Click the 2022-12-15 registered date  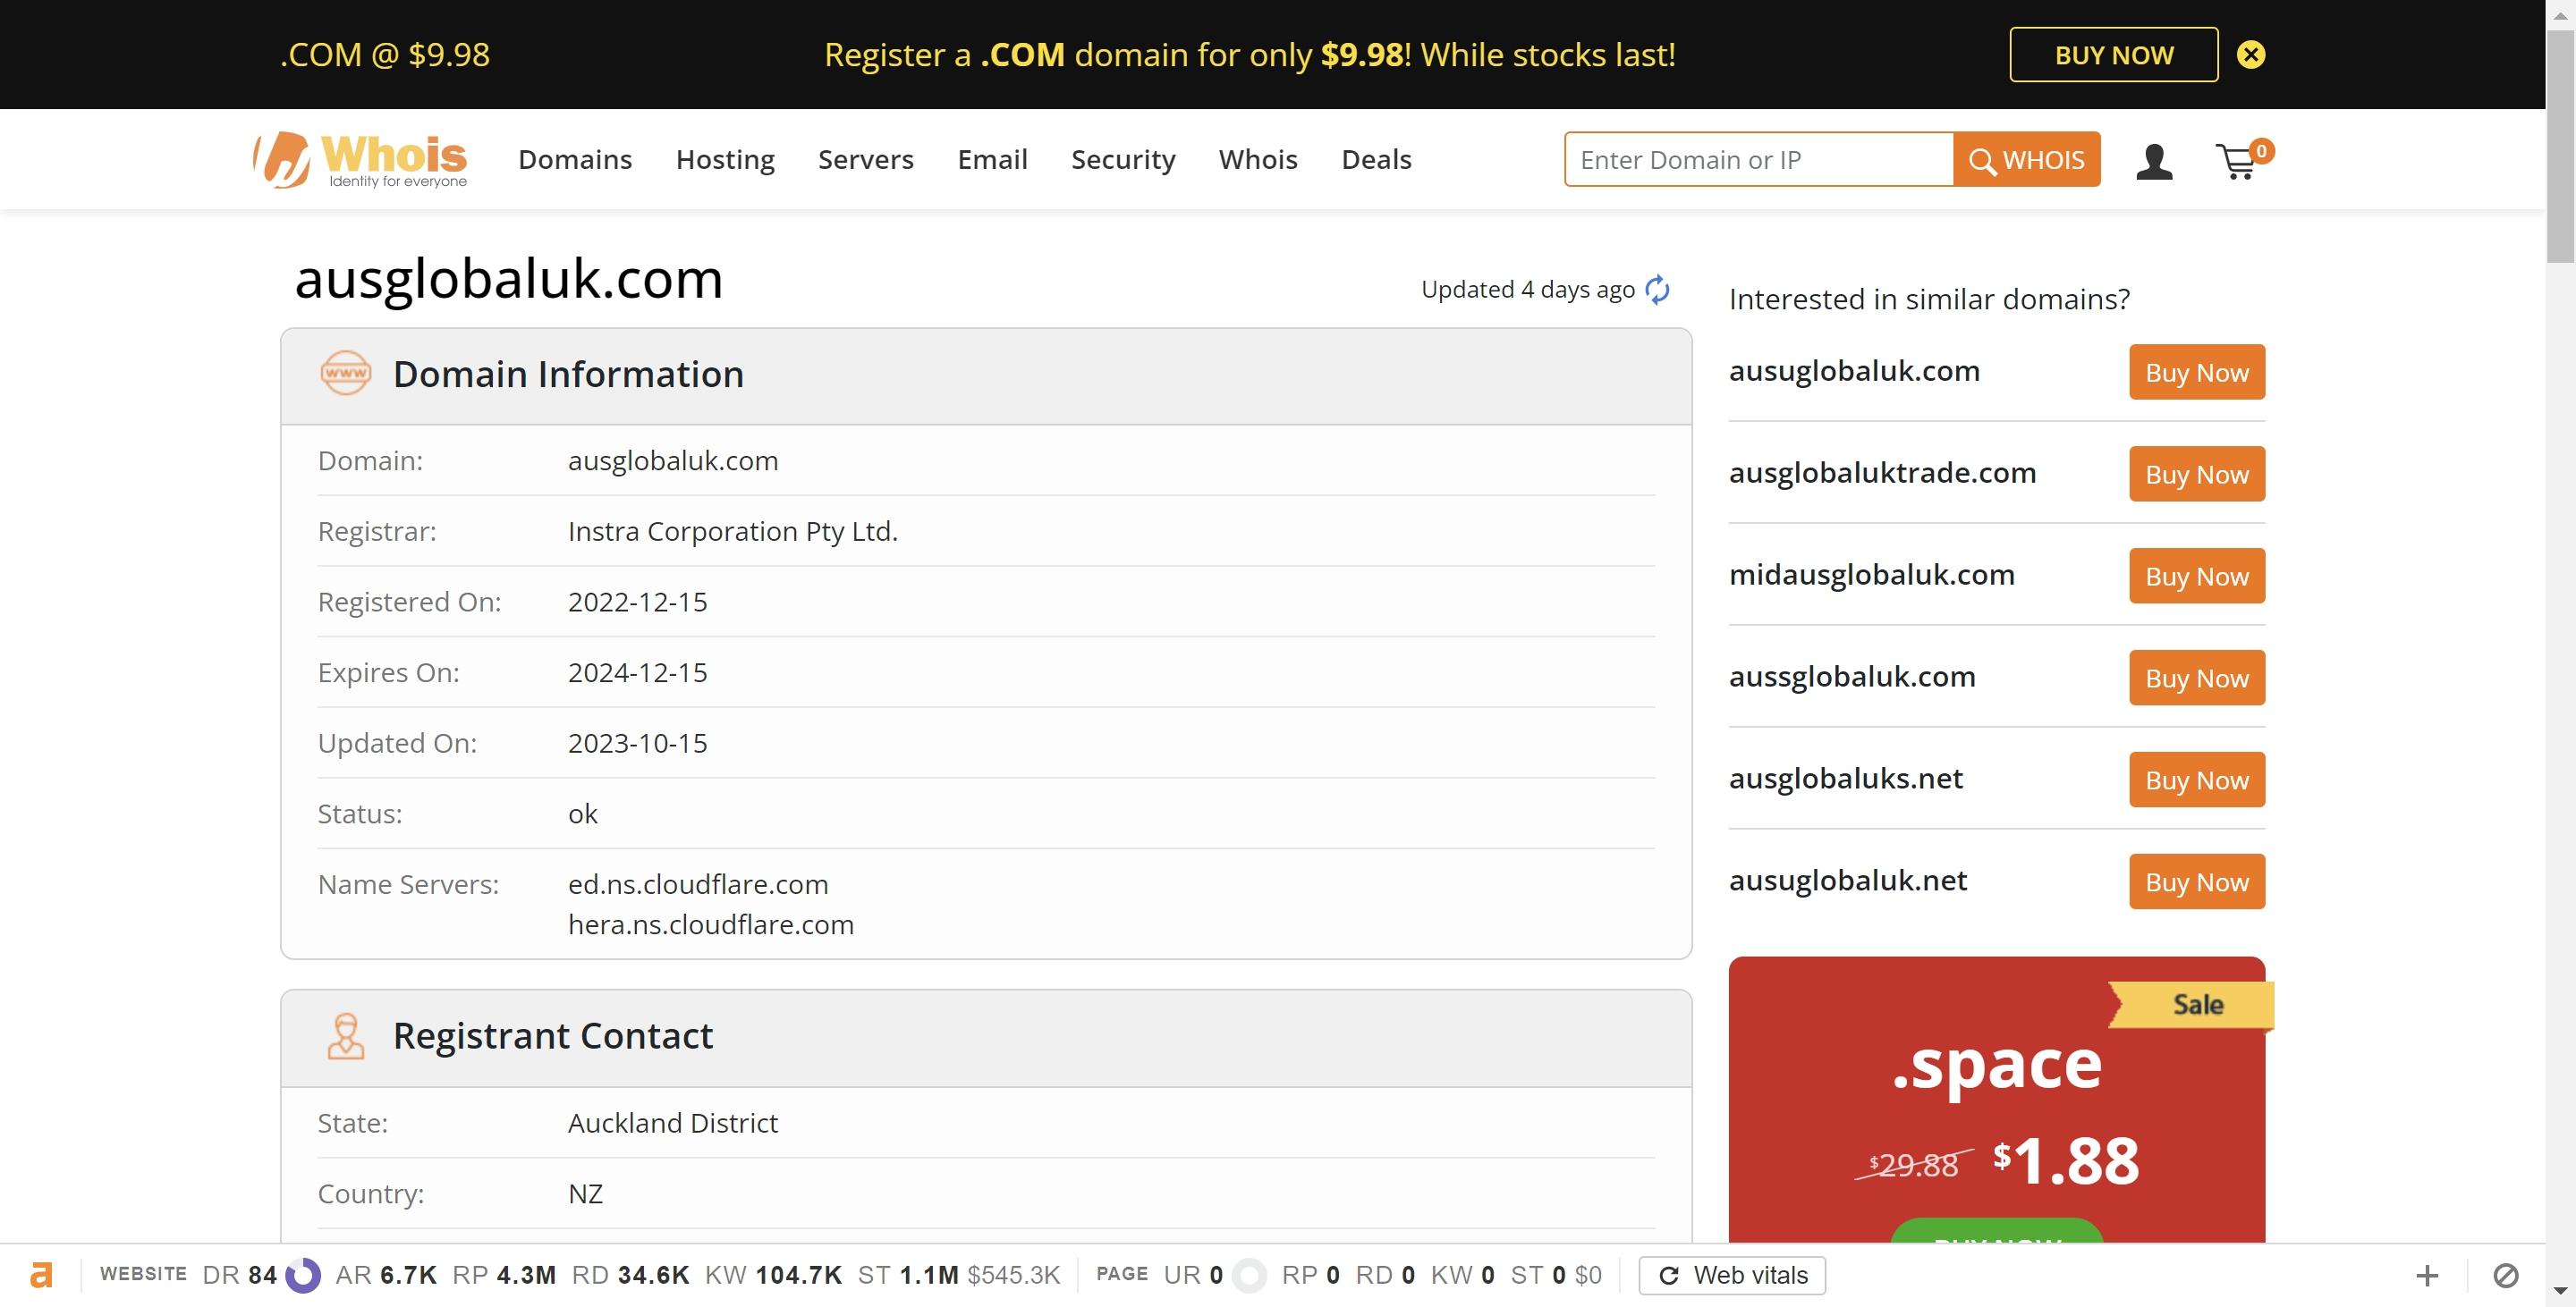click(637, 602)
